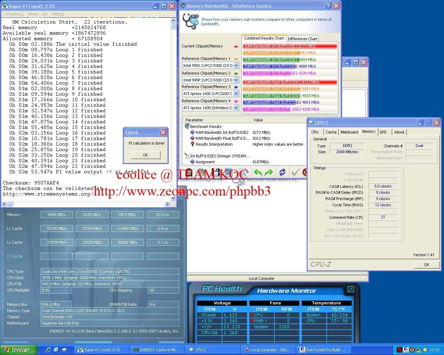Open the Reference Chipset/Memory 4 dropdown

coord(236,108)
